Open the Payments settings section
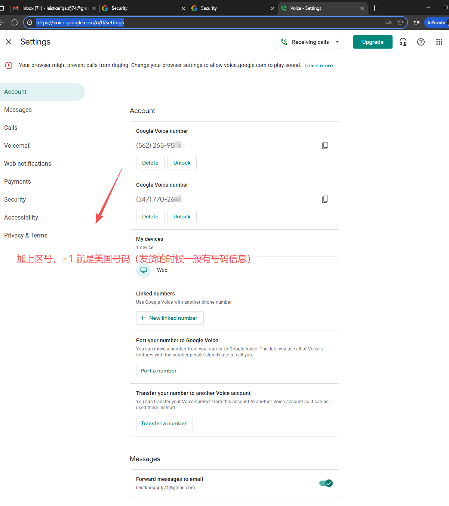Screen dimensions: 449x506 coord(18,182)
